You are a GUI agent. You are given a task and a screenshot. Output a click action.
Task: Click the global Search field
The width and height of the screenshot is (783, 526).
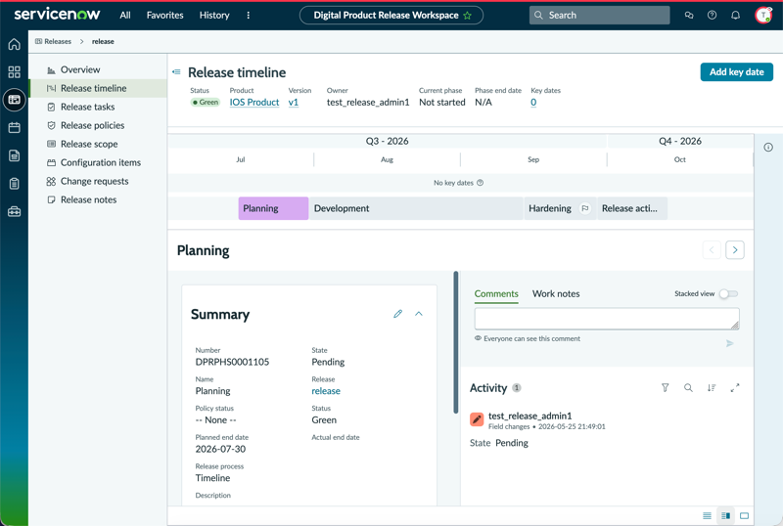point(599,16)
